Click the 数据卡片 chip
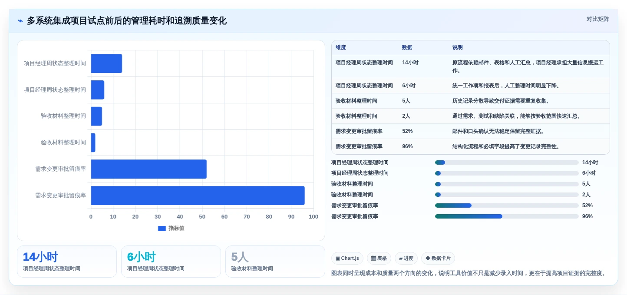627x295 pixels. [438, 258]
